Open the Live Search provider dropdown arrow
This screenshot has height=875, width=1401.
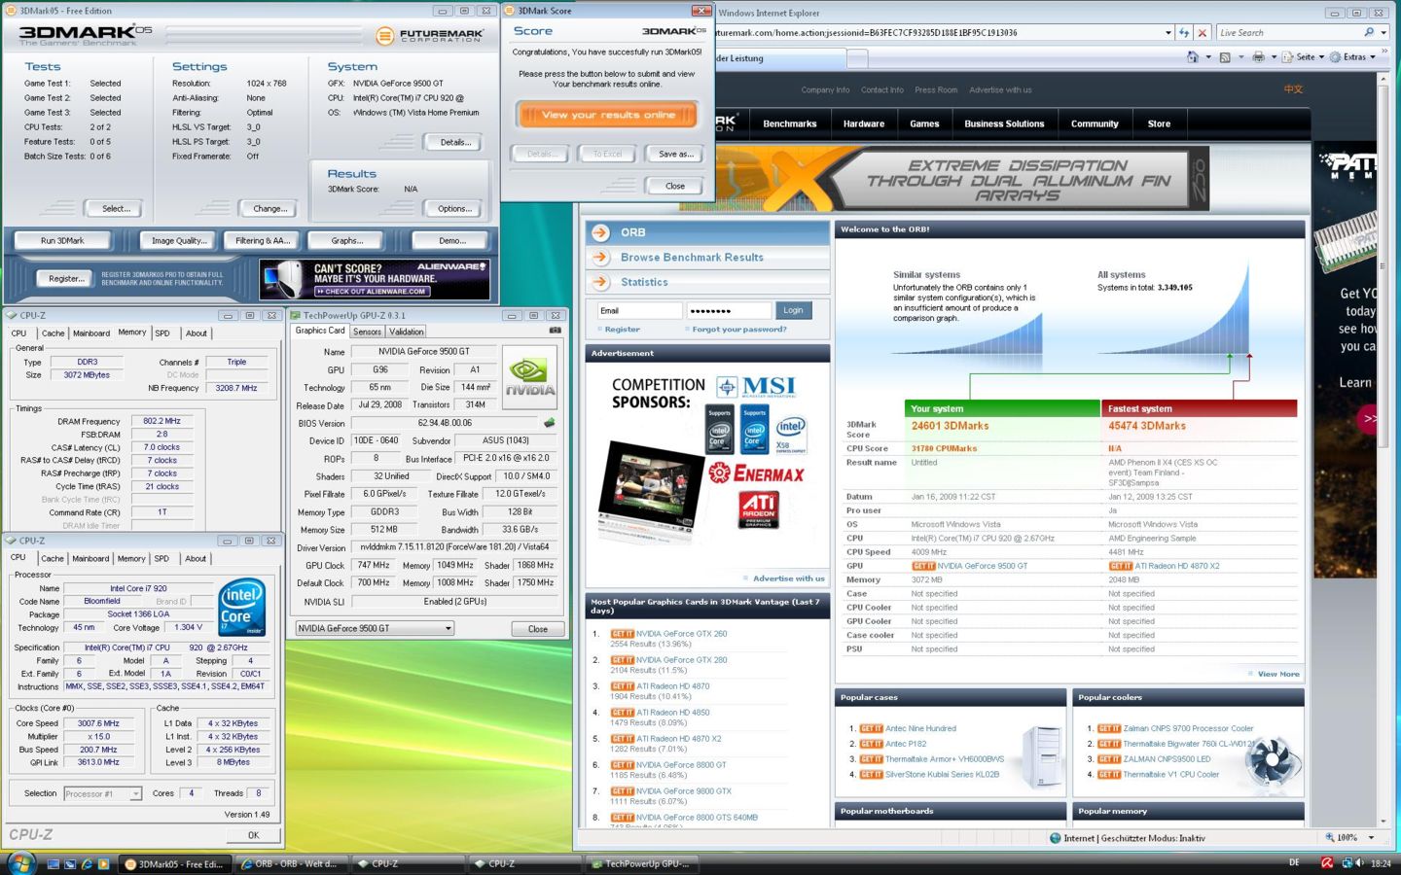(x=1383, y=32)
